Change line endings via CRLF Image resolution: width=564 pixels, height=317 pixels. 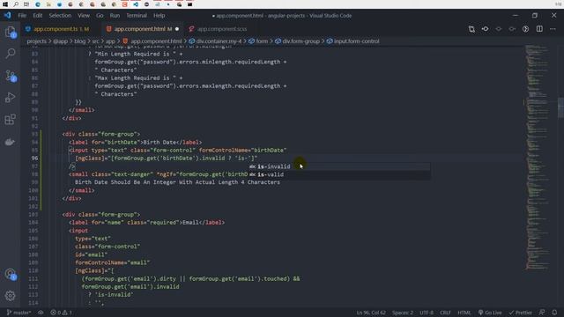445,313
